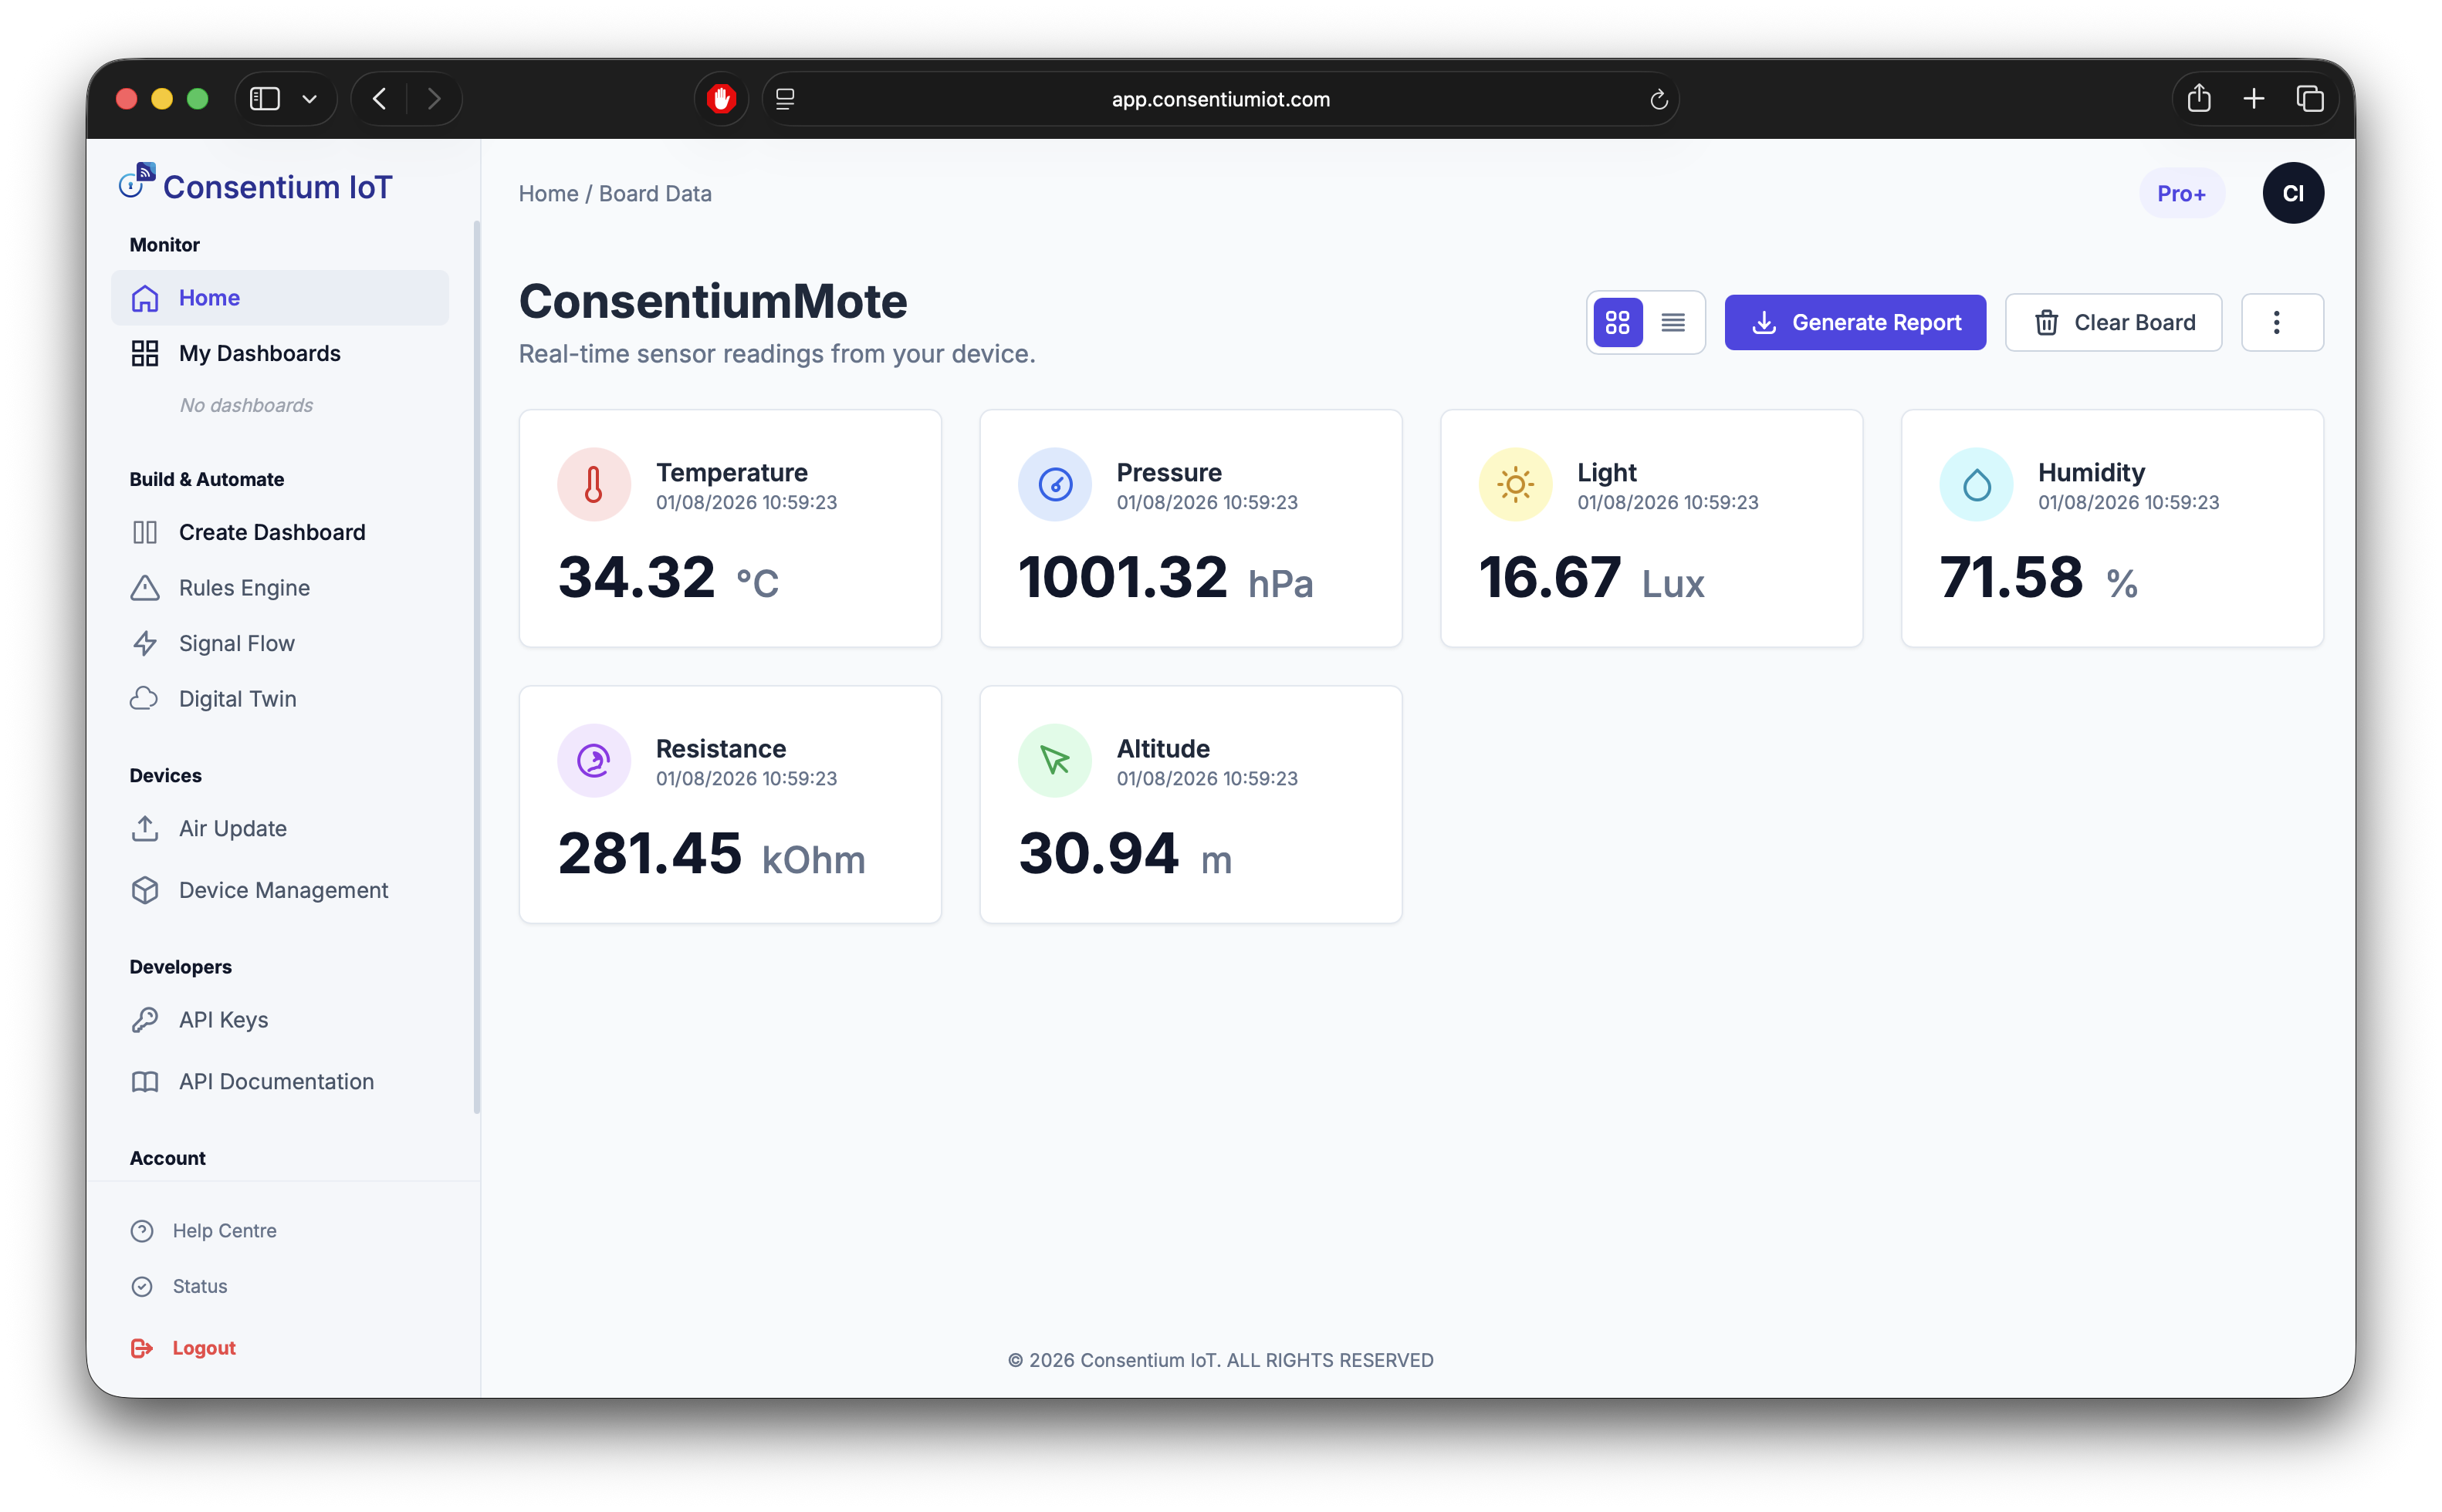Screen dimensions: 2442x1512
Task: Reload page with refresh icon
Action: click(1658, 99)
